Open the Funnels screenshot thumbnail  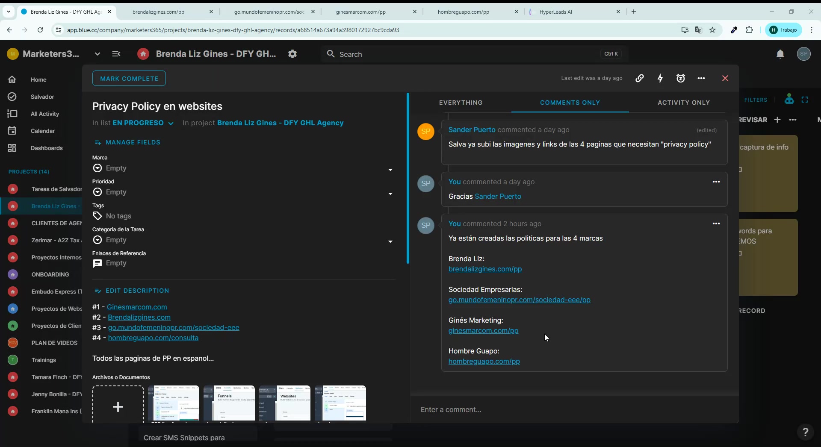229,403
